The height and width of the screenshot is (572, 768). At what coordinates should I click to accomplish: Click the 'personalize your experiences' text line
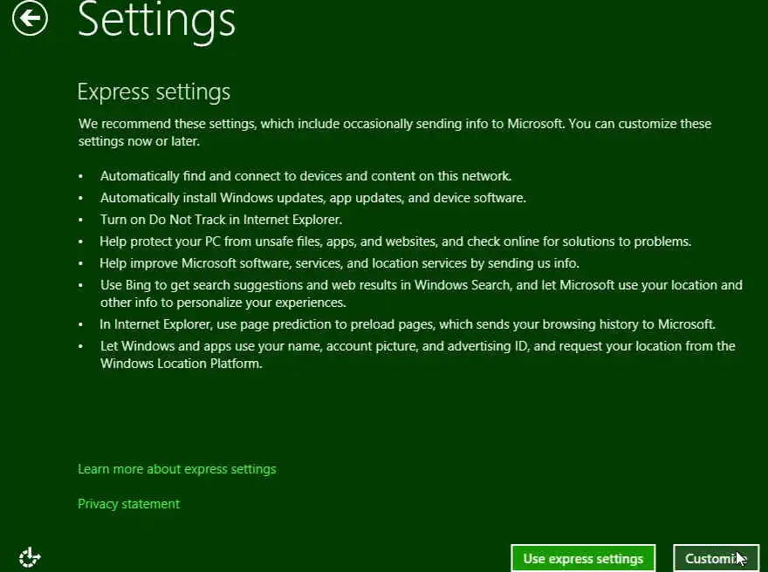pos(223,303)
